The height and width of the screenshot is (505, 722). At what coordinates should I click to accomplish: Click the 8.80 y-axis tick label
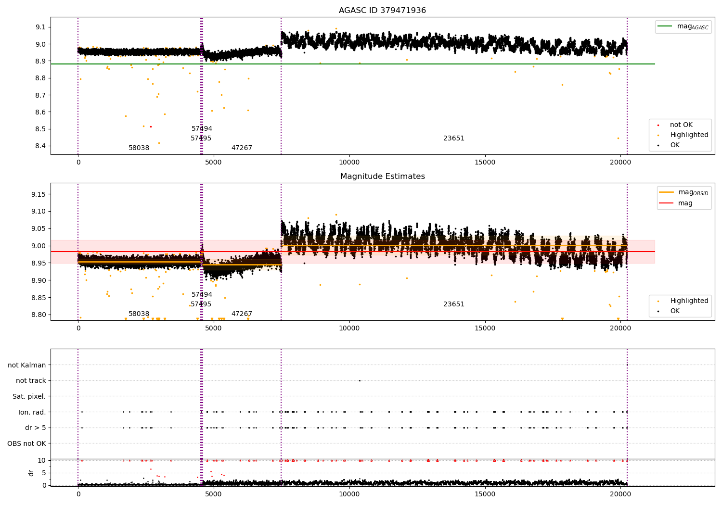(x=39, y=315)
